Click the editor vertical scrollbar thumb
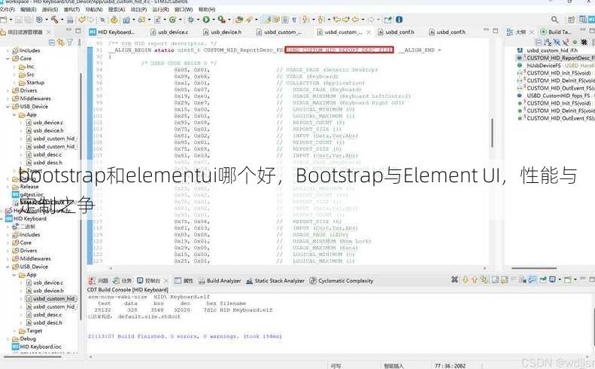Screen dimensions: 595x369 [492, 133]
